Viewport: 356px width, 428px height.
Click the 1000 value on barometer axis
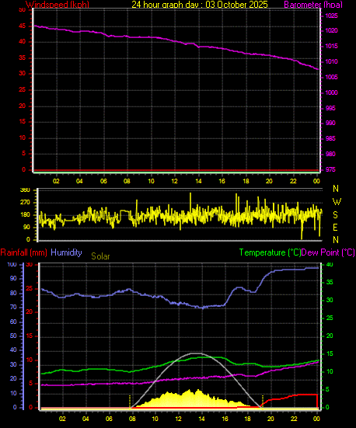[331, 93]
